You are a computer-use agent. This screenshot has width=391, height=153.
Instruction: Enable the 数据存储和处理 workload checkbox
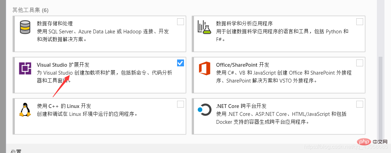pos(181,22)
